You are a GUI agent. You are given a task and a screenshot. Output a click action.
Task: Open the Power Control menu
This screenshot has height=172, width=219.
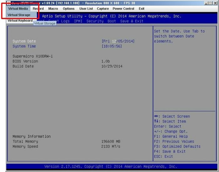123,9
